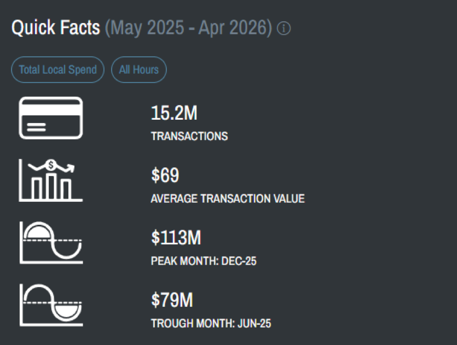Click the $69 average value figure
Screen dimensions: 457x345
[165, 175]
